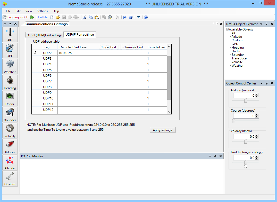The image size is (277, 202).
Task: Open the Xducer sidebar icon
Action: click(10, 147)
